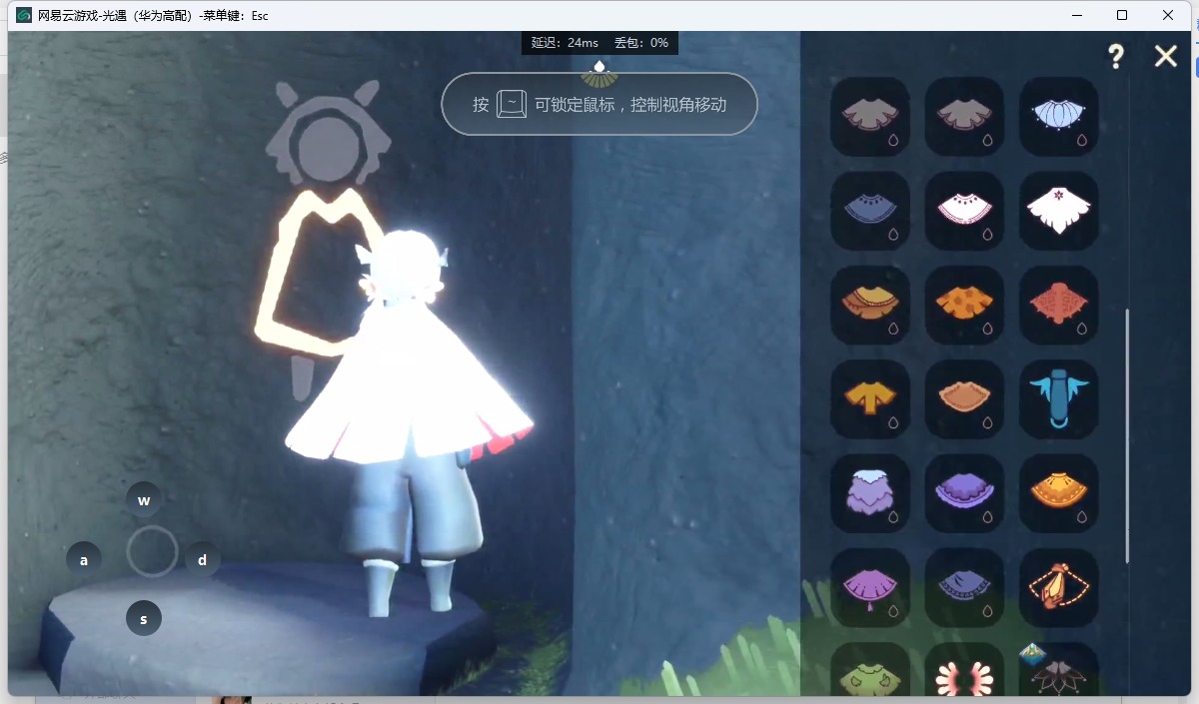Minimize the cloud gaming window
The width and height of the screenshot is (1199, 704).
tap(1077, 15)
